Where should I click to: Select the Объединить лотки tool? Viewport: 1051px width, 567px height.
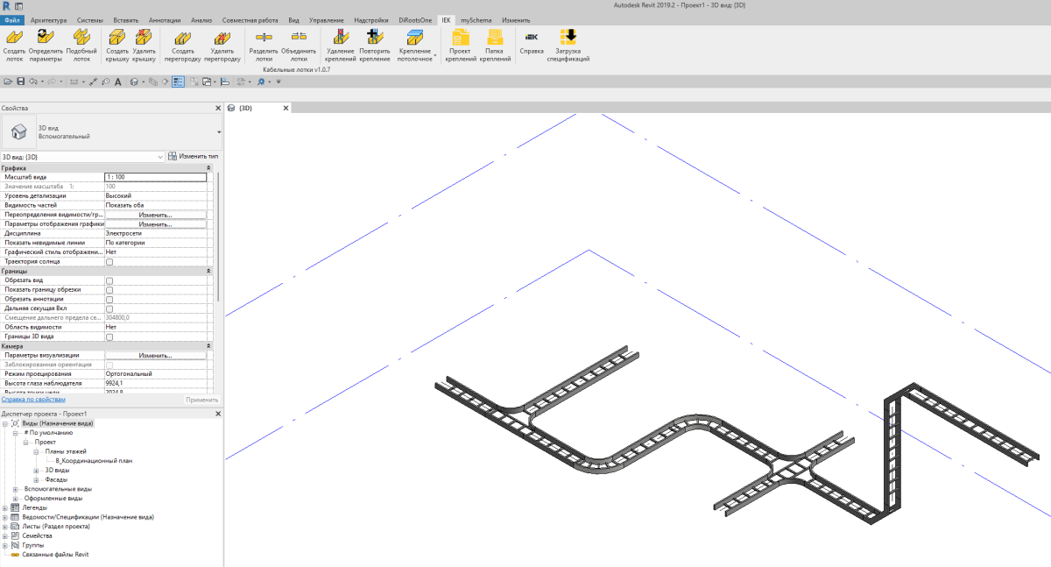pyautogui.click(x=299, y=37)
